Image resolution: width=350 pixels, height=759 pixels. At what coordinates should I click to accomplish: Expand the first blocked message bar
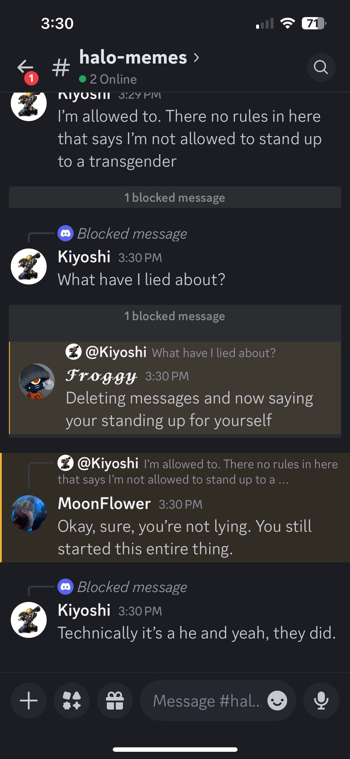(x=175, y=198)
